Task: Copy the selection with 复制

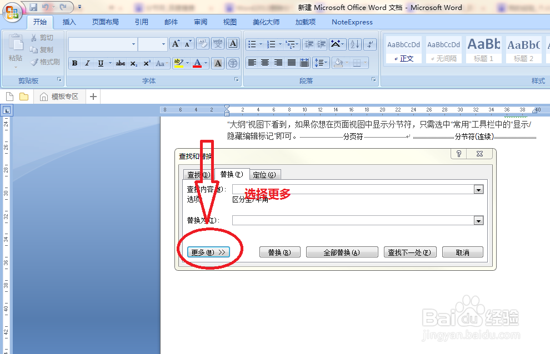Action: 42,50
